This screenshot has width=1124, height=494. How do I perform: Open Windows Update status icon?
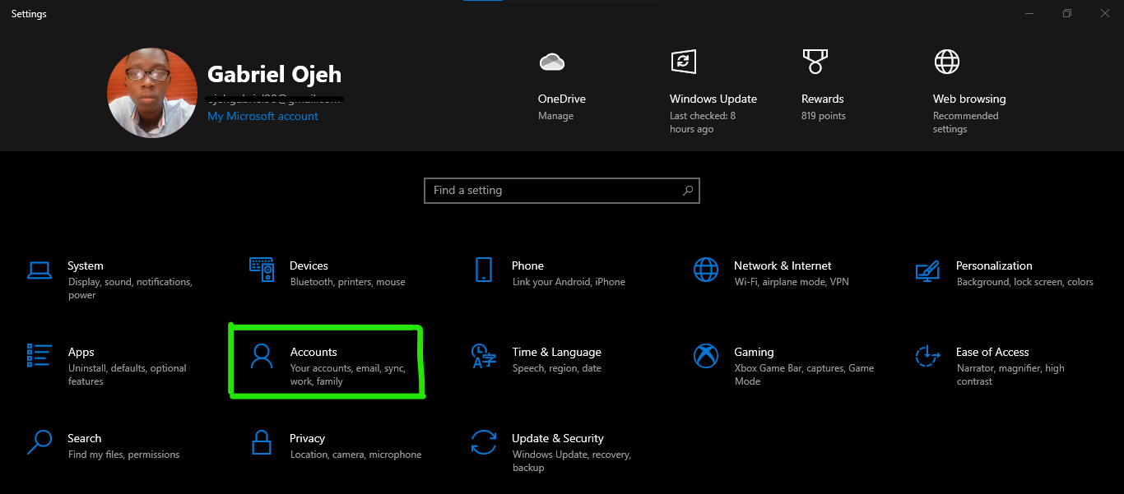(683, 62)
